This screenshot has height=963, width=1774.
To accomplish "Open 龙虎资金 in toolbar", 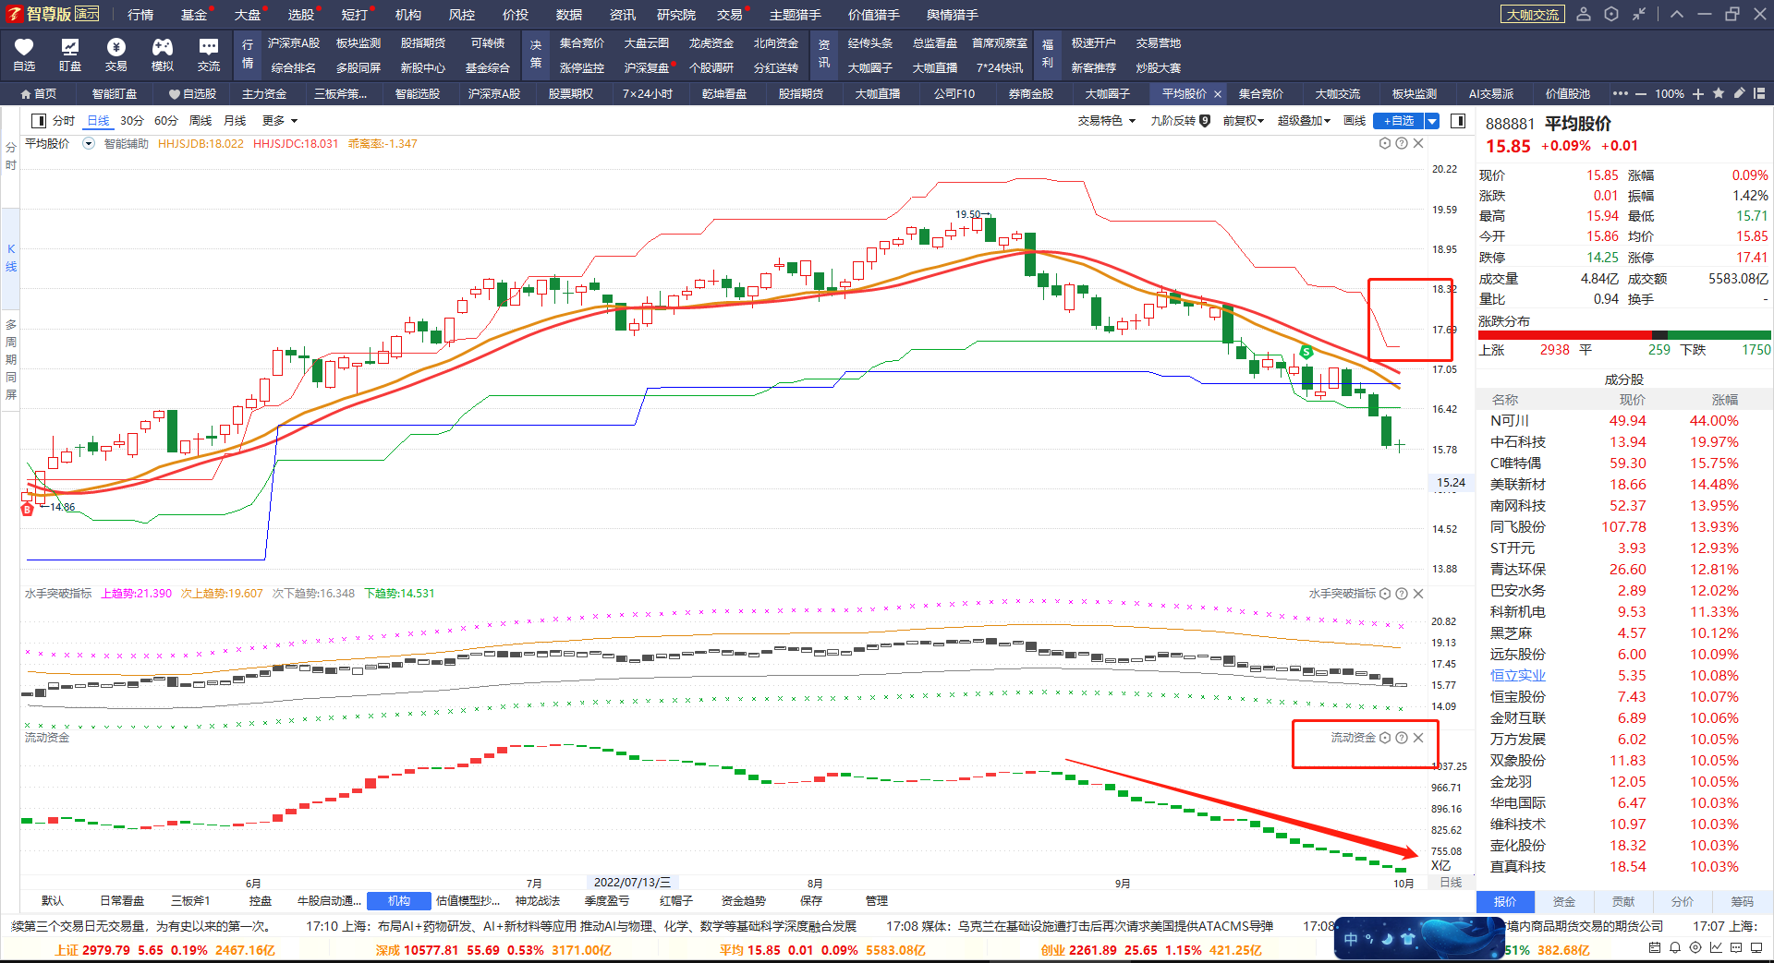I will 711,43.
